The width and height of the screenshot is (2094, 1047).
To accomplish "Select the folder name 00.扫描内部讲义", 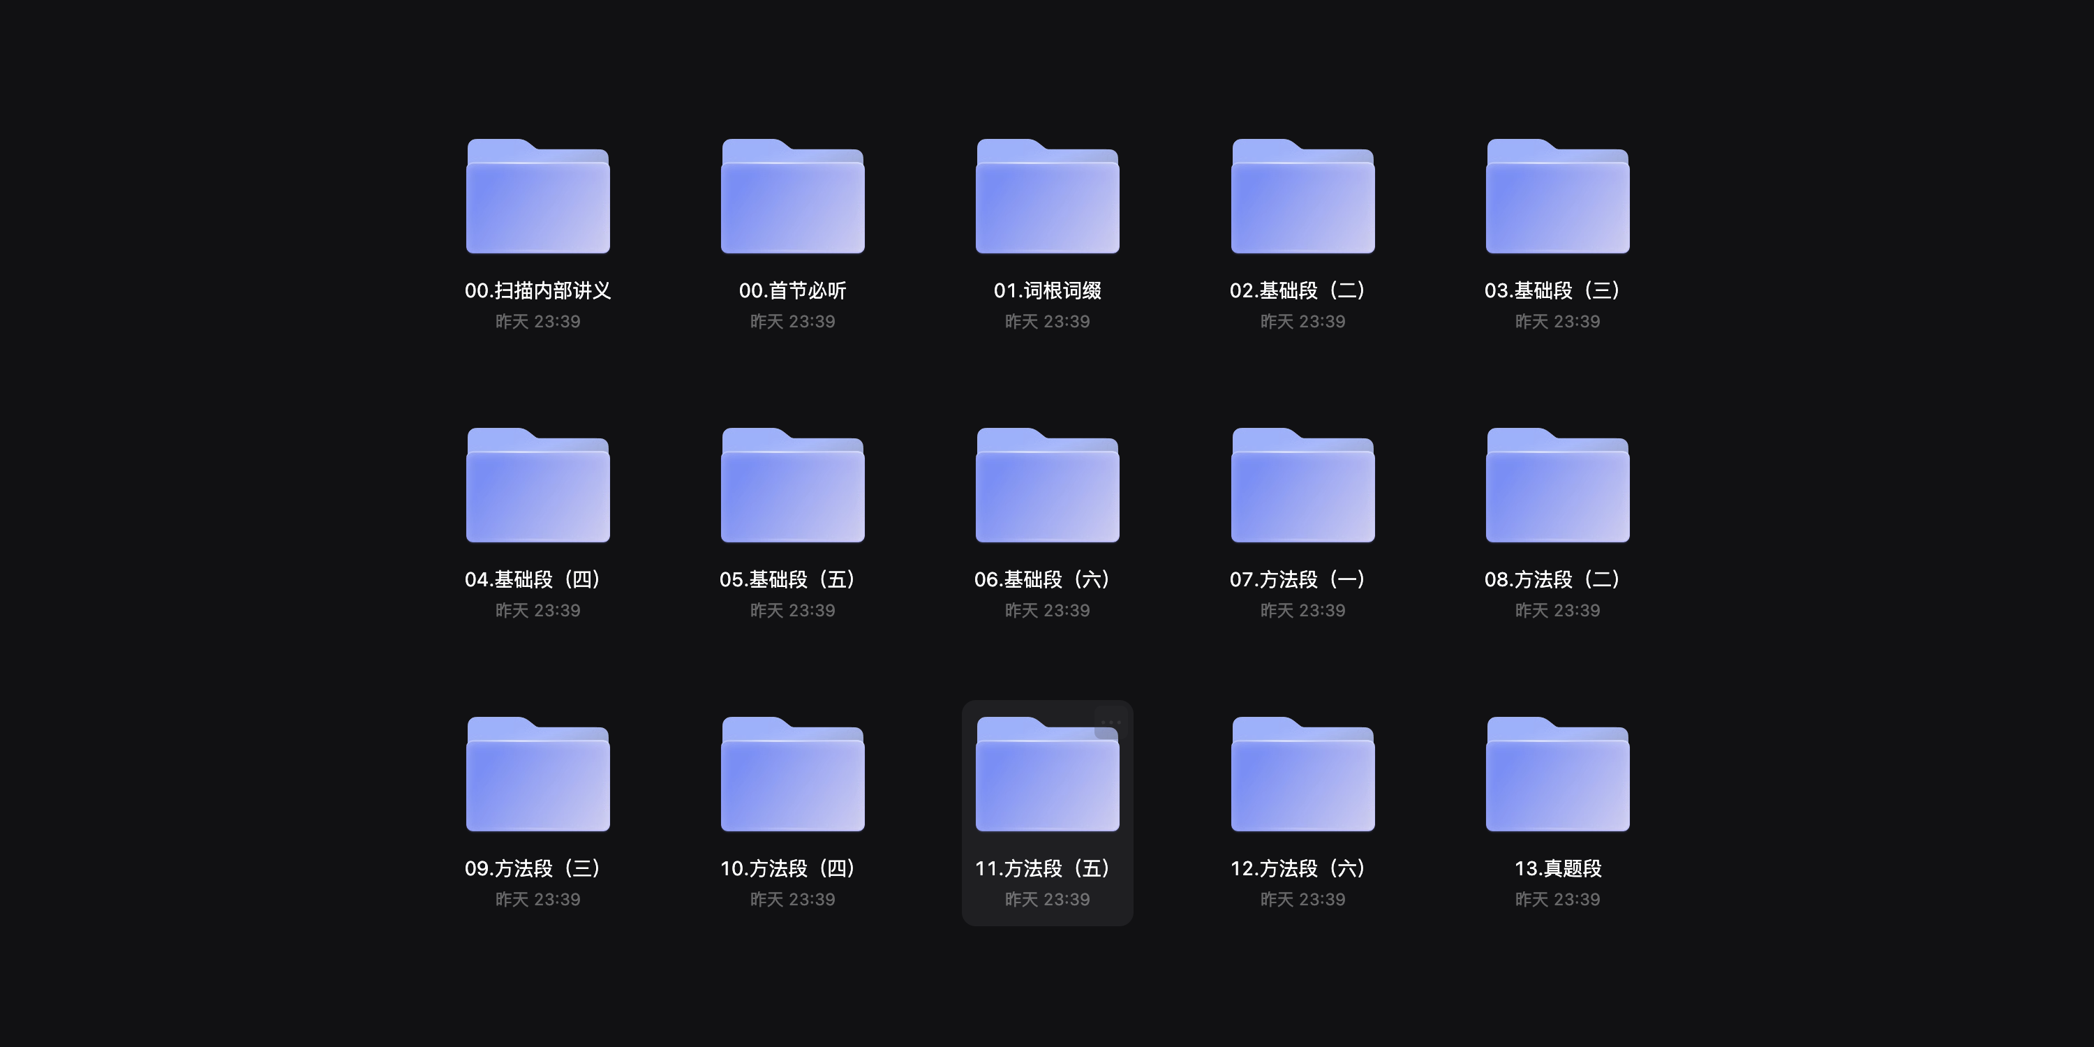I will click(538, 290).
